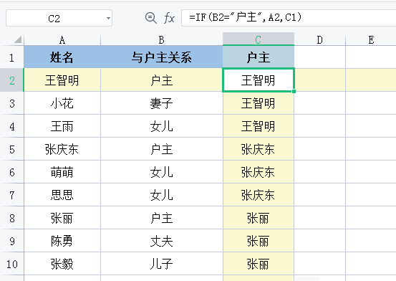Click header cell 与户主关系
This screenshot has width=396, height=281.
click(x=162, y=57)
